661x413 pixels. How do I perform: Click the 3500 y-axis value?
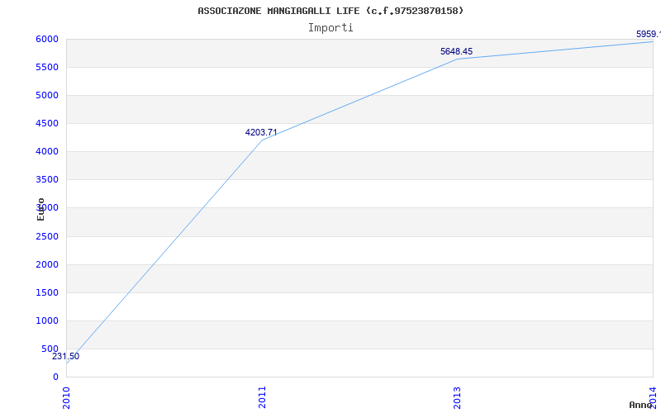pos(47,180)
